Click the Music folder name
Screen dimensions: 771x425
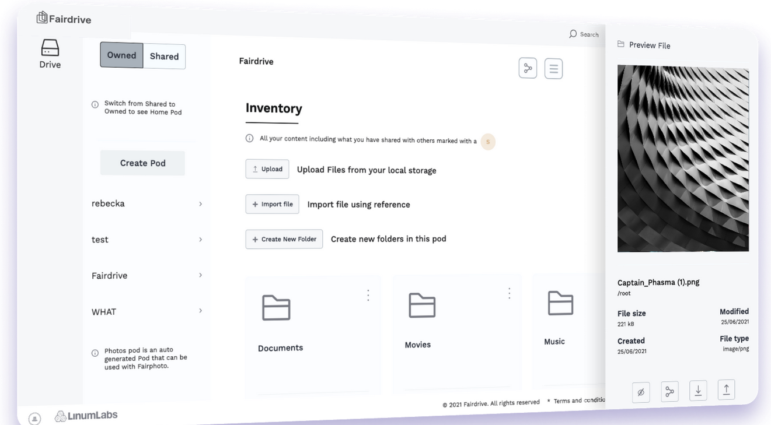(x=554, y=342)
